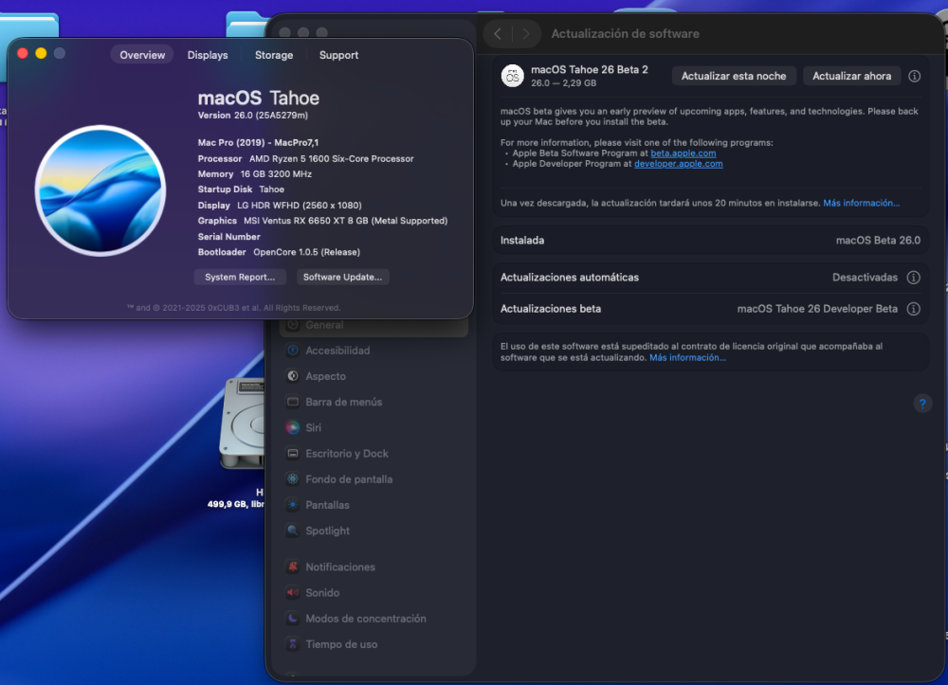Screen dimensions: 948x685
Task: Click the hard drive icon on desktop
Action: tap(244, 424)
